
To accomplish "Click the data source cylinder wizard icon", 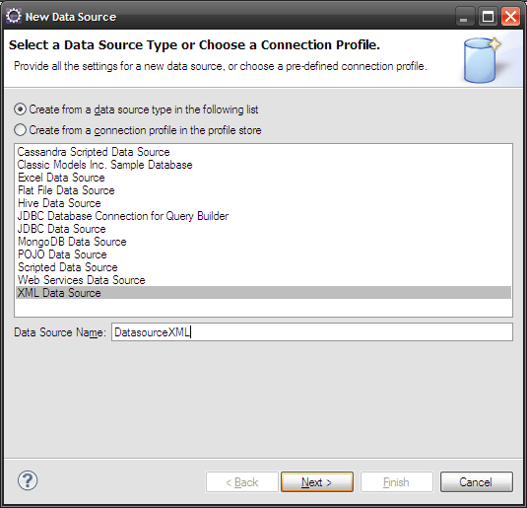I will point(483,60).
